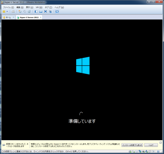Toggle the thumbnail bar view icon
The image size is (164, 154).
point(41,11)
